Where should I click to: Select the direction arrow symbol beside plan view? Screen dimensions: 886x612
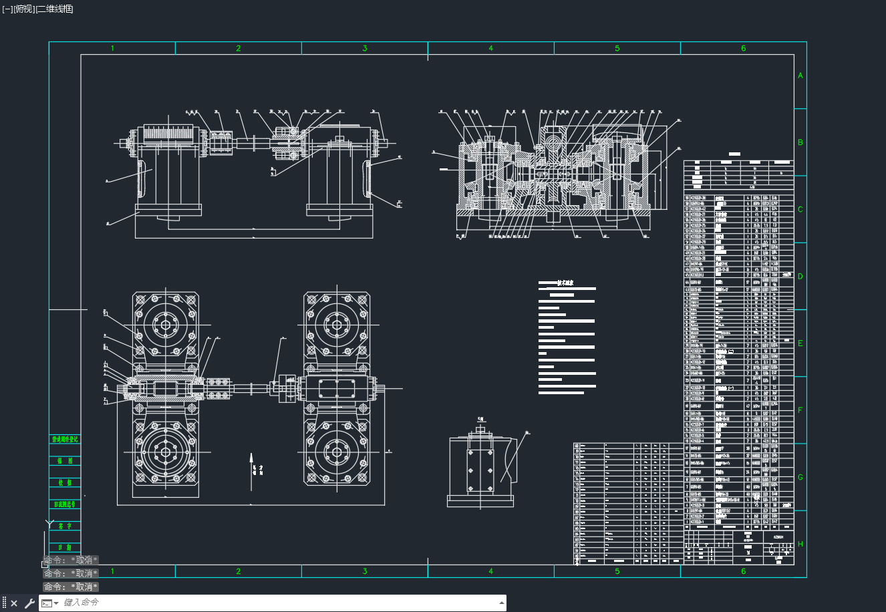click(x=252, y=471)
